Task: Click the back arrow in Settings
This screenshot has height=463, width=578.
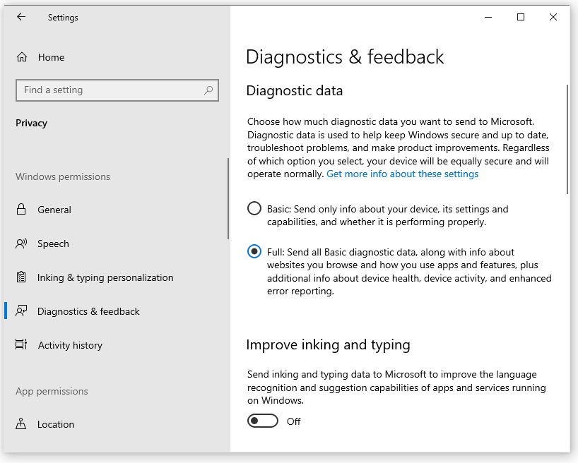Action: (x=21, y=17)
